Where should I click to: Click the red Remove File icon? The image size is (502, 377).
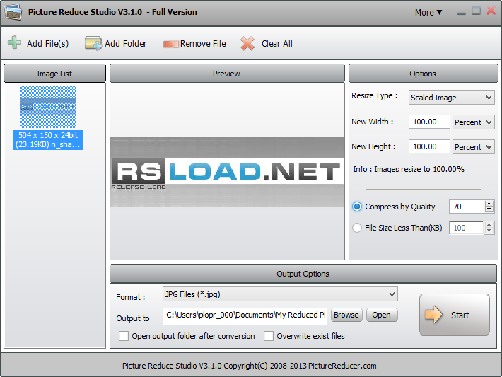(x=170, y=44)
